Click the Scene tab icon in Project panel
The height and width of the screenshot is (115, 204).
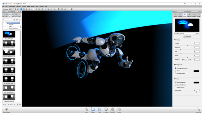pos(175,15)
